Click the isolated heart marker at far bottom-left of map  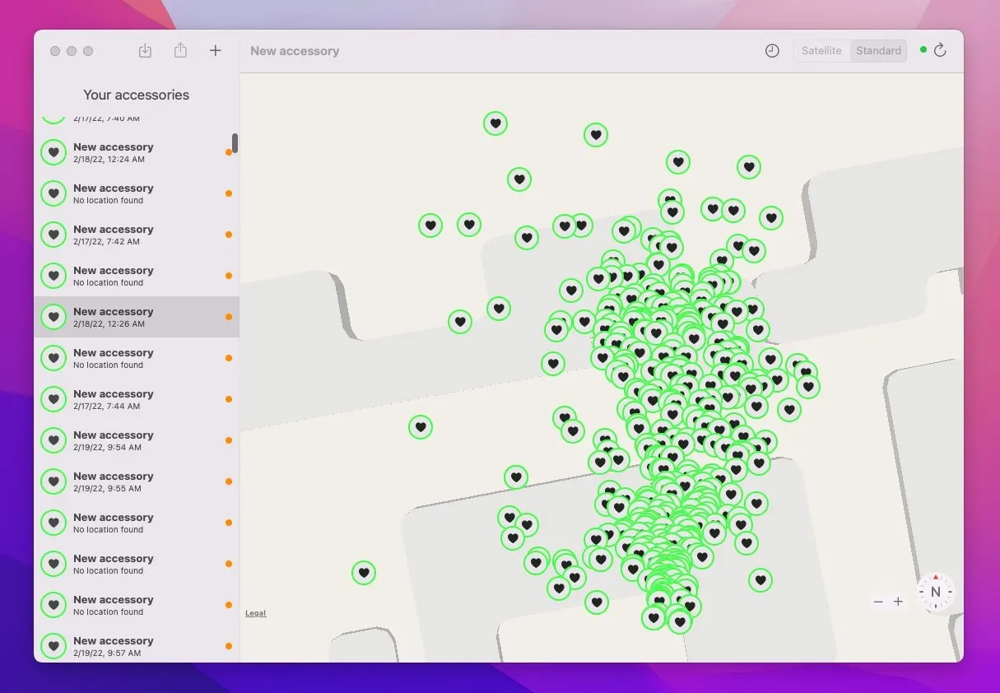[364, 573]
